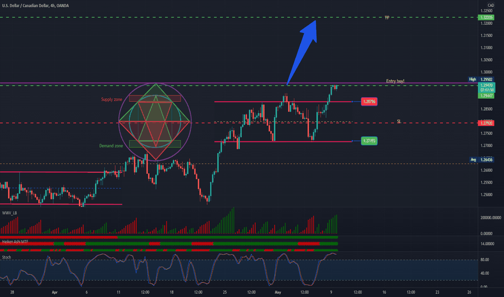Open the Heiken Ashi MTF indicator label
The height and width of the screenshot is (297, 504).
click(15, 241)
